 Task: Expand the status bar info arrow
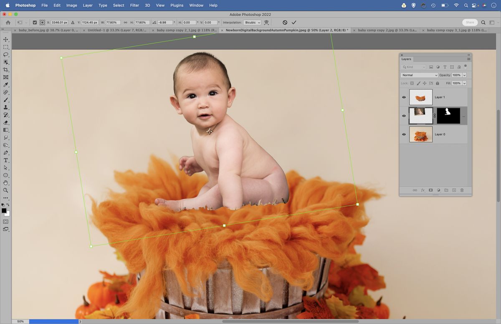80,321
